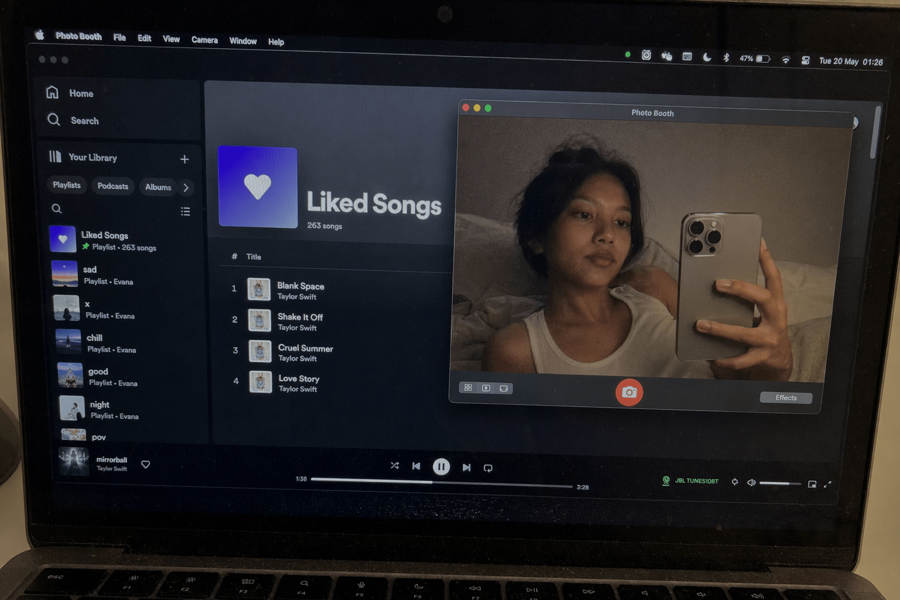The width and height of the screenshot is (900, 600).
Task: Open the JBL TUNE510BT device picker
Action: [x=690, y=481]
